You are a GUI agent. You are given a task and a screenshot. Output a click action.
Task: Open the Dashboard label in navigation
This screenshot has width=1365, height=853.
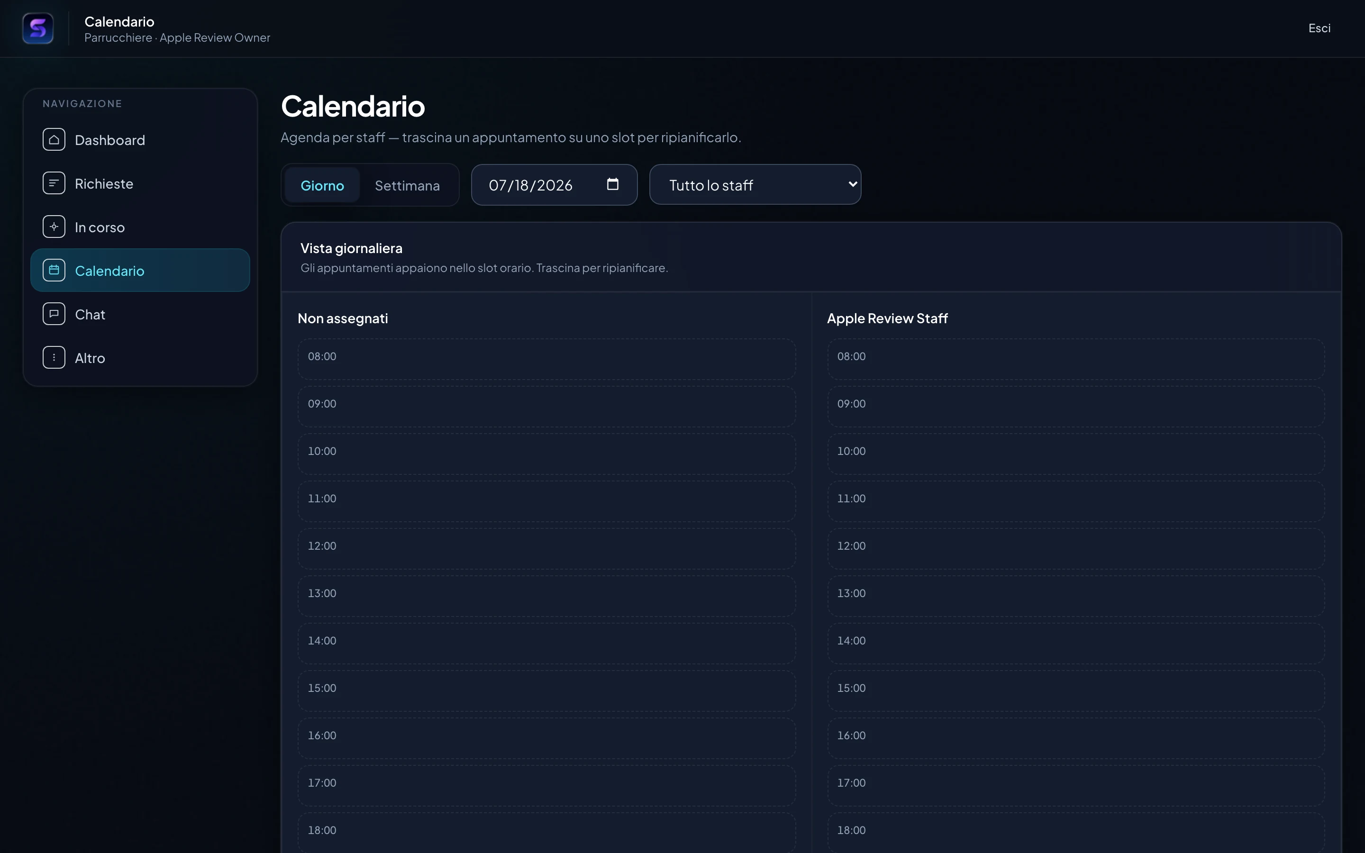pos(110,140)
